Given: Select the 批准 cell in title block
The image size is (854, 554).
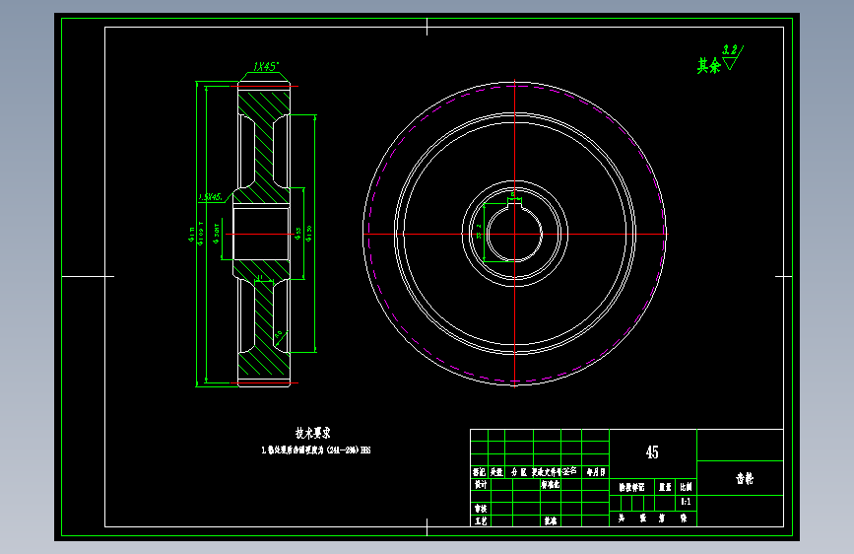Looking at the screenshot, I should coord(550,520).
